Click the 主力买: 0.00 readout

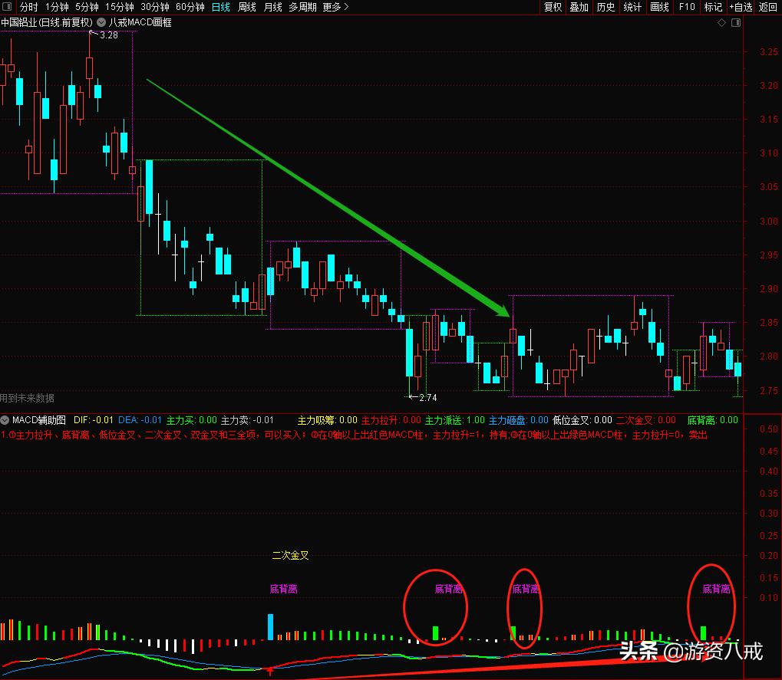tap(192, 420)
